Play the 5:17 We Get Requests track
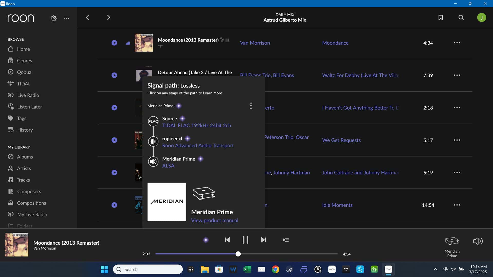Screen dimensions: 493x277 click(x=114, y=140)
